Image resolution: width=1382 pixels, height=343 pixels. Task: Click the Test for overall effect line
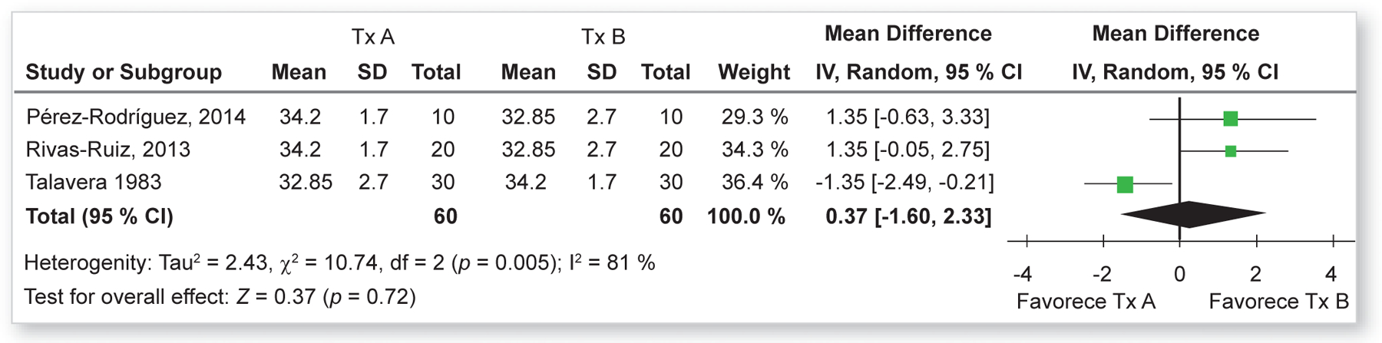pos(220,296)
